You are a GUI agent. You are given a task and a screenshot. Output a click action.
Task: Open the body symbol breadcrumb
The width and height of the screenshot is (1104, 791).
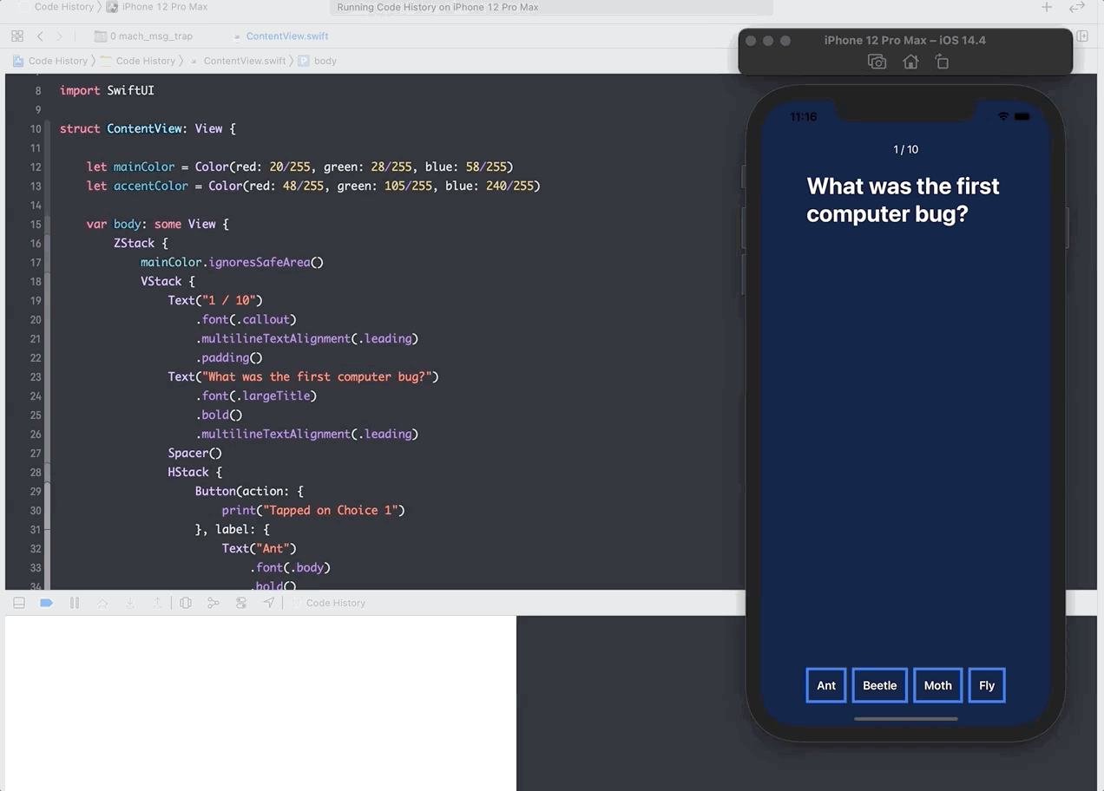[x=318, y=61]
